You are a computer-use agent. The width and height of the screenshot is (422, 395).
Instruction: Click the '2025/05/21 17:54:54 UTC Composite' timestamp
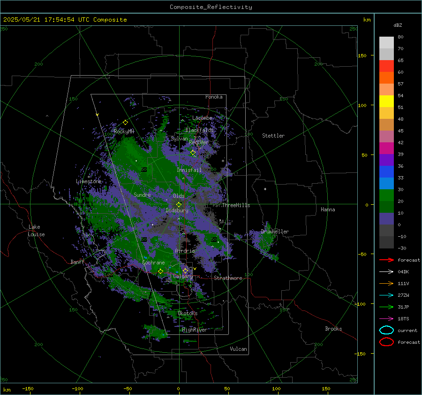pyautogui.click(x=65, y=19)
